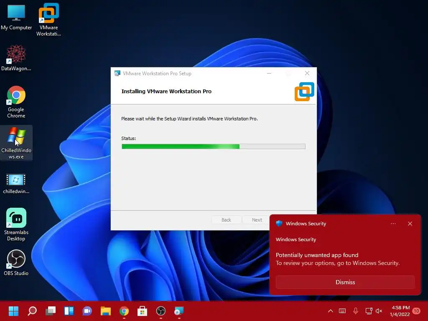Viewport: 428px width, 321px height.
Task: Click the muted volume tray icon
Action: pos(379,311)
